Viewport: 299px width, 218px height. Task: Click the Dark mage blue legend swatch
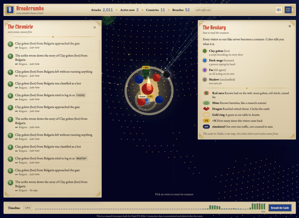pyautogui.click(x=205, y=60)
